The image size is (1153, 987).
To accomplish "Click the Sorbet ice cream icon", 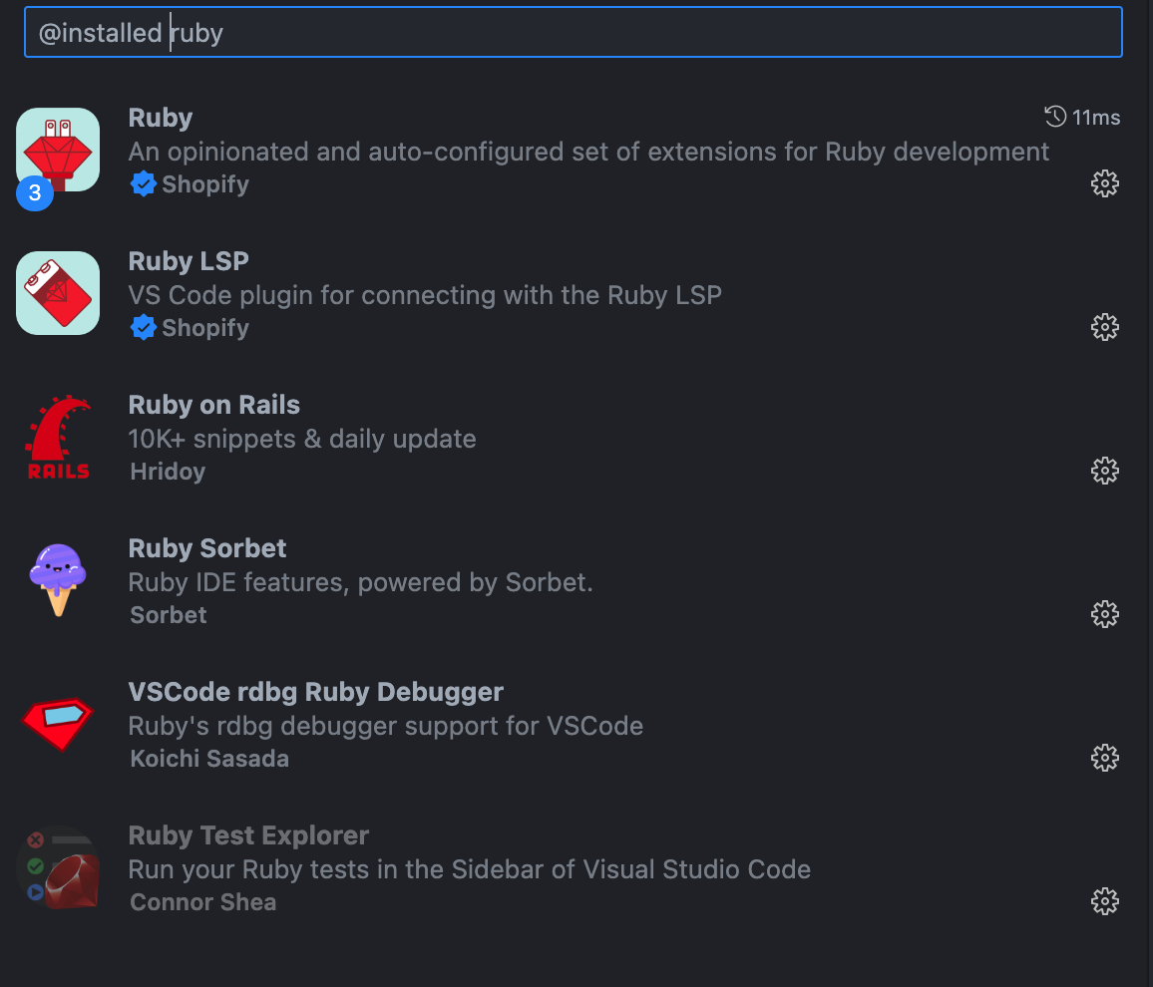I will pyautogui.click(x=58, y=580).
